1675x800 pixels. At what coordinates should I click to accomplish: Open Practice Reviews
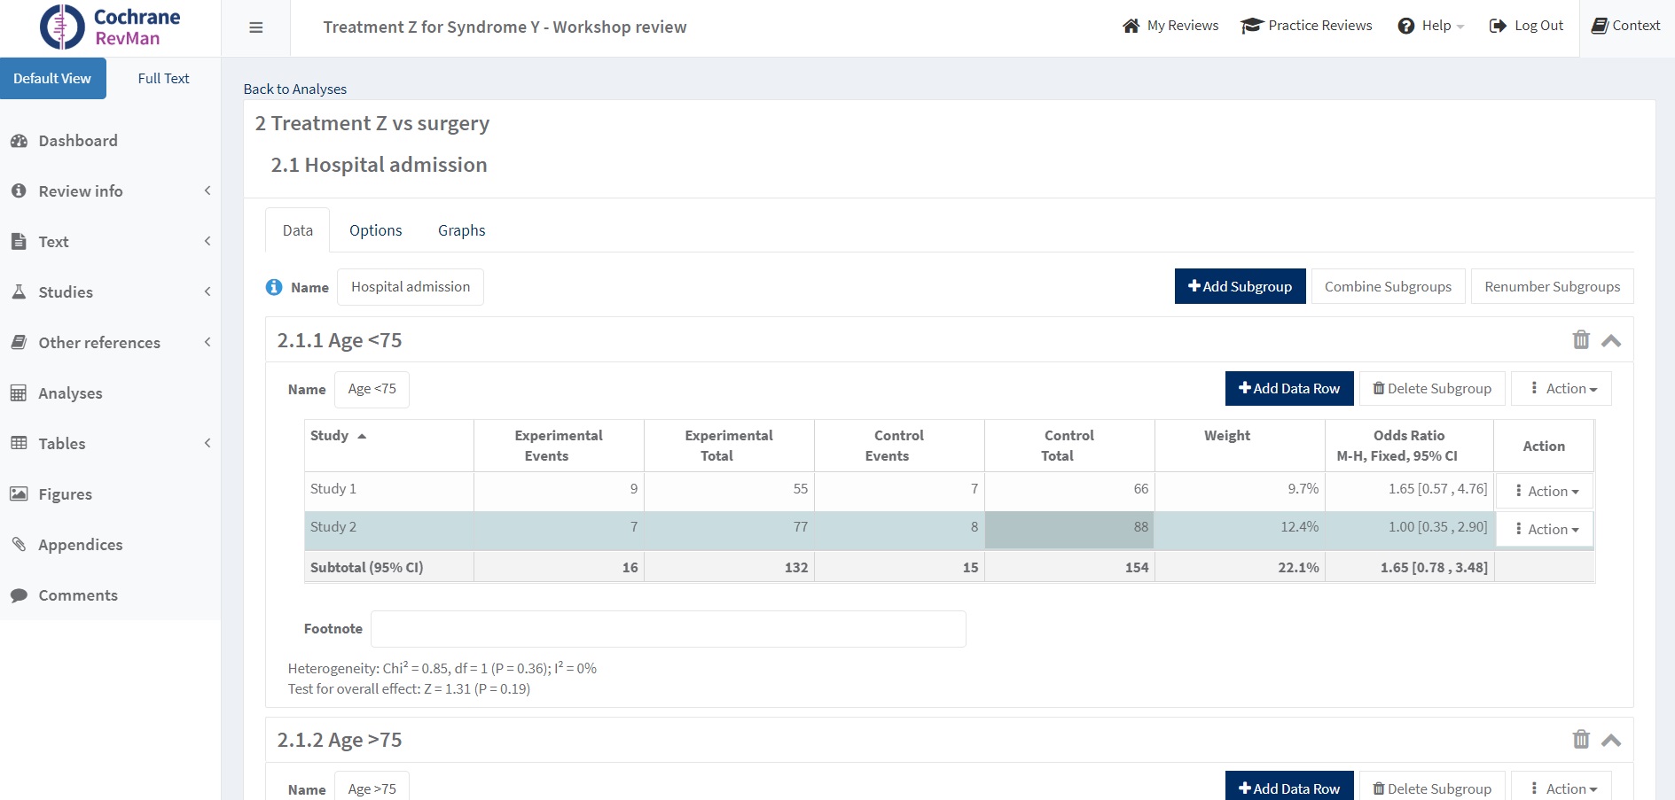pos(1306,26)
